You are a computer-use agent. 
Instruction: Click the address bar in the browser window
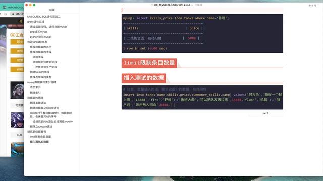tap(18, 14)
